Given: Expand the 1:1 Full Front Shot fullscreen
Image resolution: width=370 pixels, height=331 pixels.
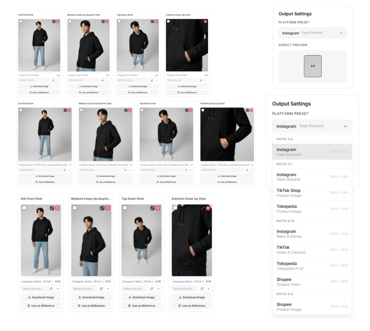Looking at the screenshot, I should 65,110.
